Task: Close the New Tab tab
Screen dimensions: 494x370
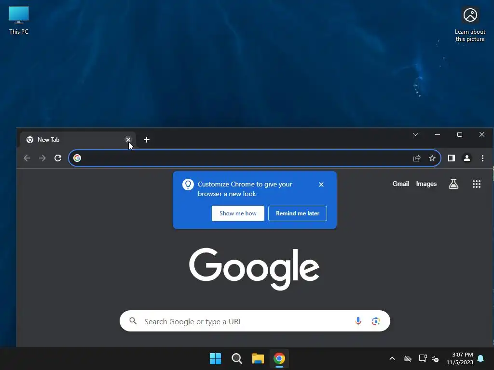Action: (128, 139)
